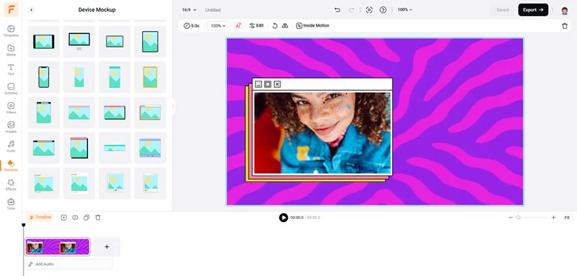Play the video preview
The image size is (577, 276).
[x=283, y=218]
